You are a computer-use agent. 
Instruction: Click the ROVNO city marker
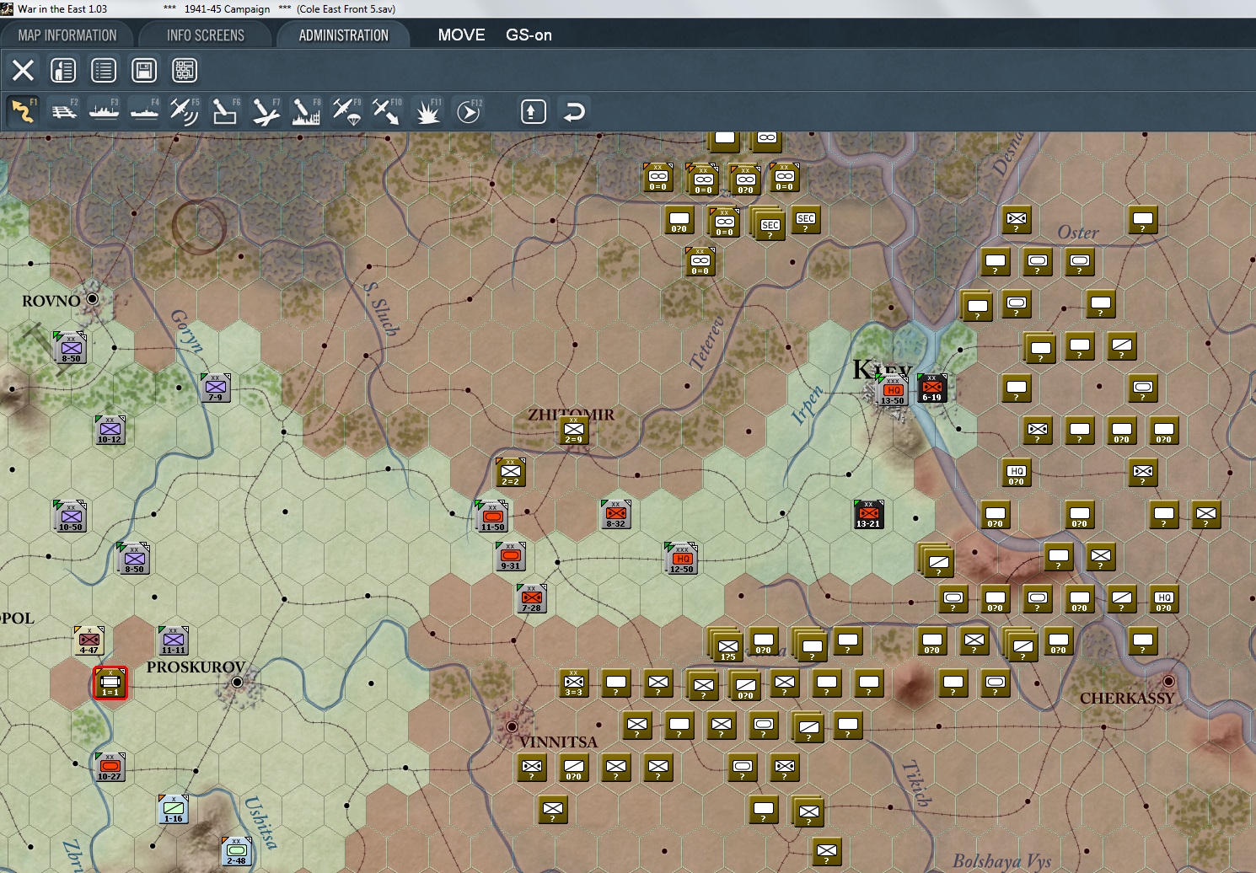point(93,299)
